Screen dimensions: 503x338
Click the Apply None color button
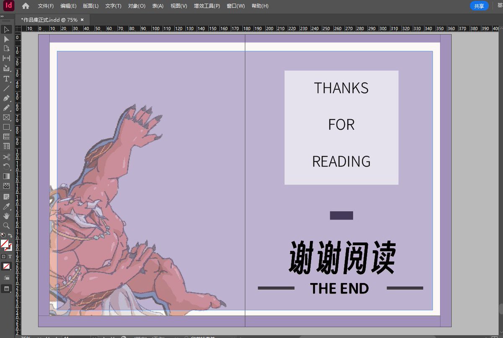pyautogui.click(x=6, y=266)
